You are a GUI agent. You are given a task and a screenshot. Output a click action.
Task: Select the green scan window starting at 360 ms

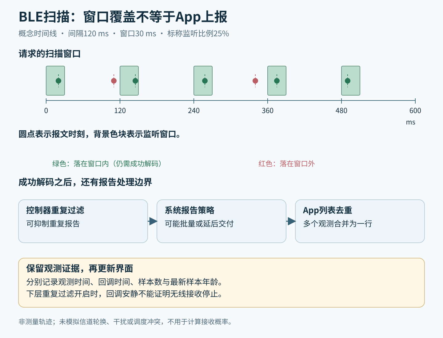click(x=277, y=81)
